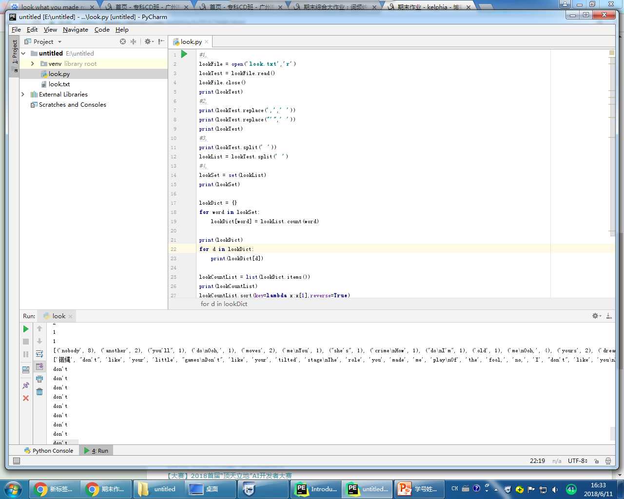Viewport: 624px width, 499px height.
Task: Close the 'look' run tab
Action: coord(70,316)
